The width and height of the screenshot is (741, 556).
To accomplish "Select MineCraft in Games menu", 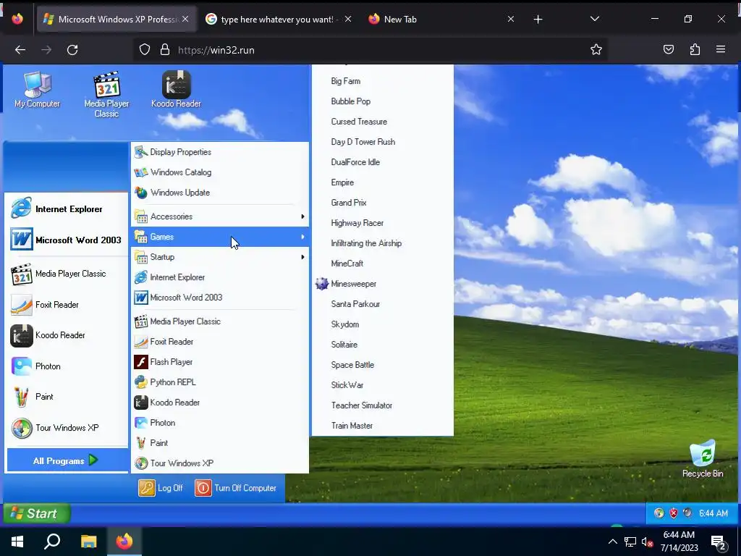I will [382, 264].
